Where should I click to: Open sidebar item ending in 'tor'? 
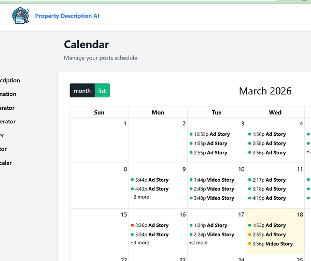(x=4, y=149)
